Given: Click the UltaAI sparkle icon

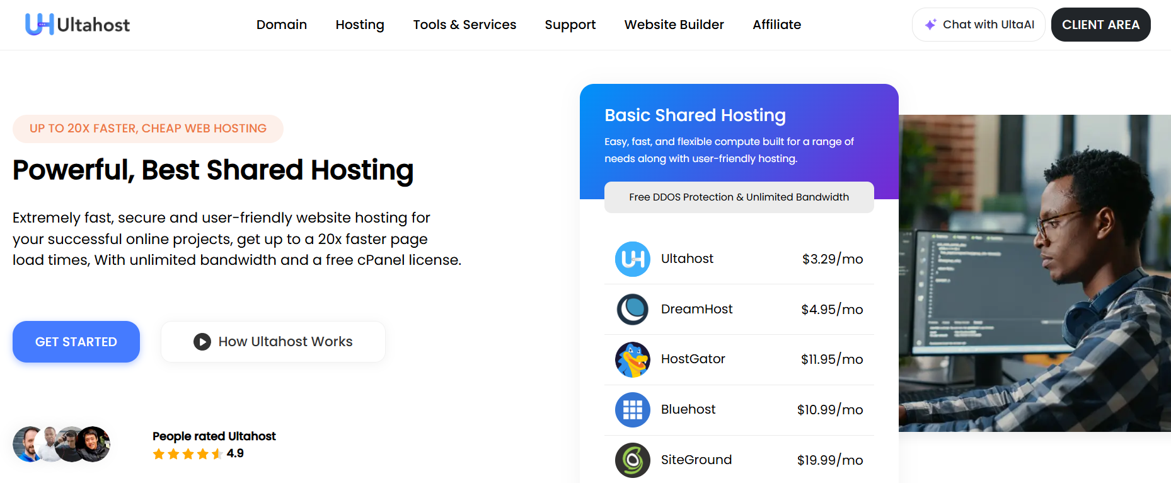Looking at the screenshot, I should click(x=930, y=25).
